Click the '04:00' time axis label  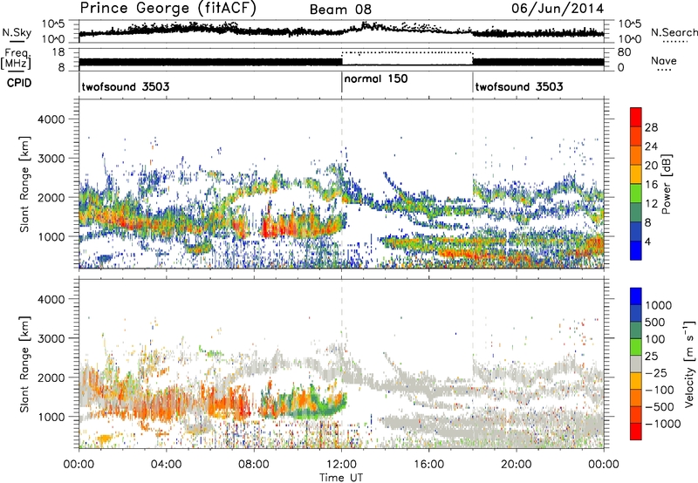point(167,464)
